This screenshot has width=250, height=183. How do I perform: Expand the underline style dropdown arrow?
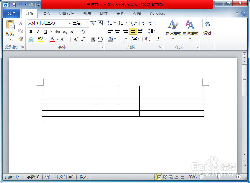(51, 32)
